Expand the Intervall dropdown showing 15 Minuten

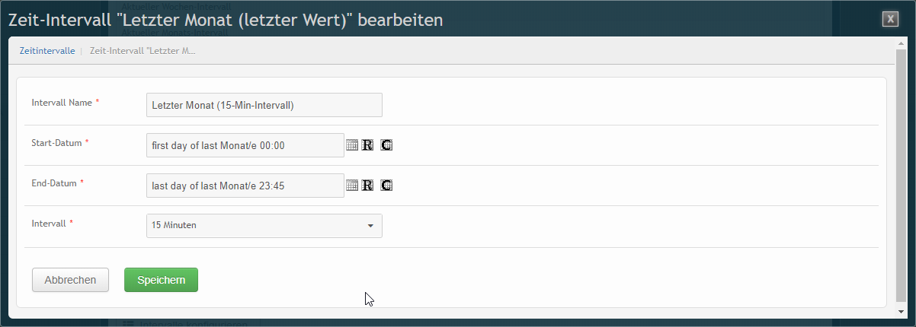point(264,225)
